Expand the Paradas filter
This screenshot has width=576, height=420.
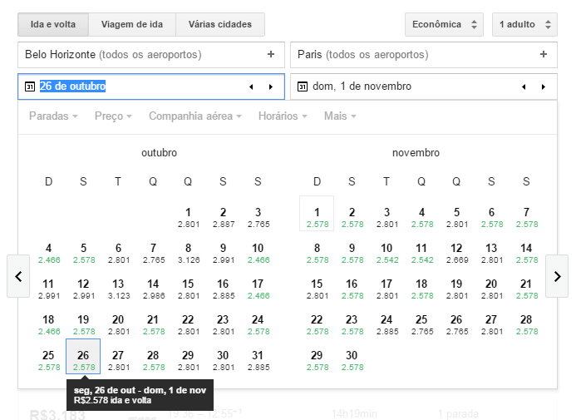(53, 116)
